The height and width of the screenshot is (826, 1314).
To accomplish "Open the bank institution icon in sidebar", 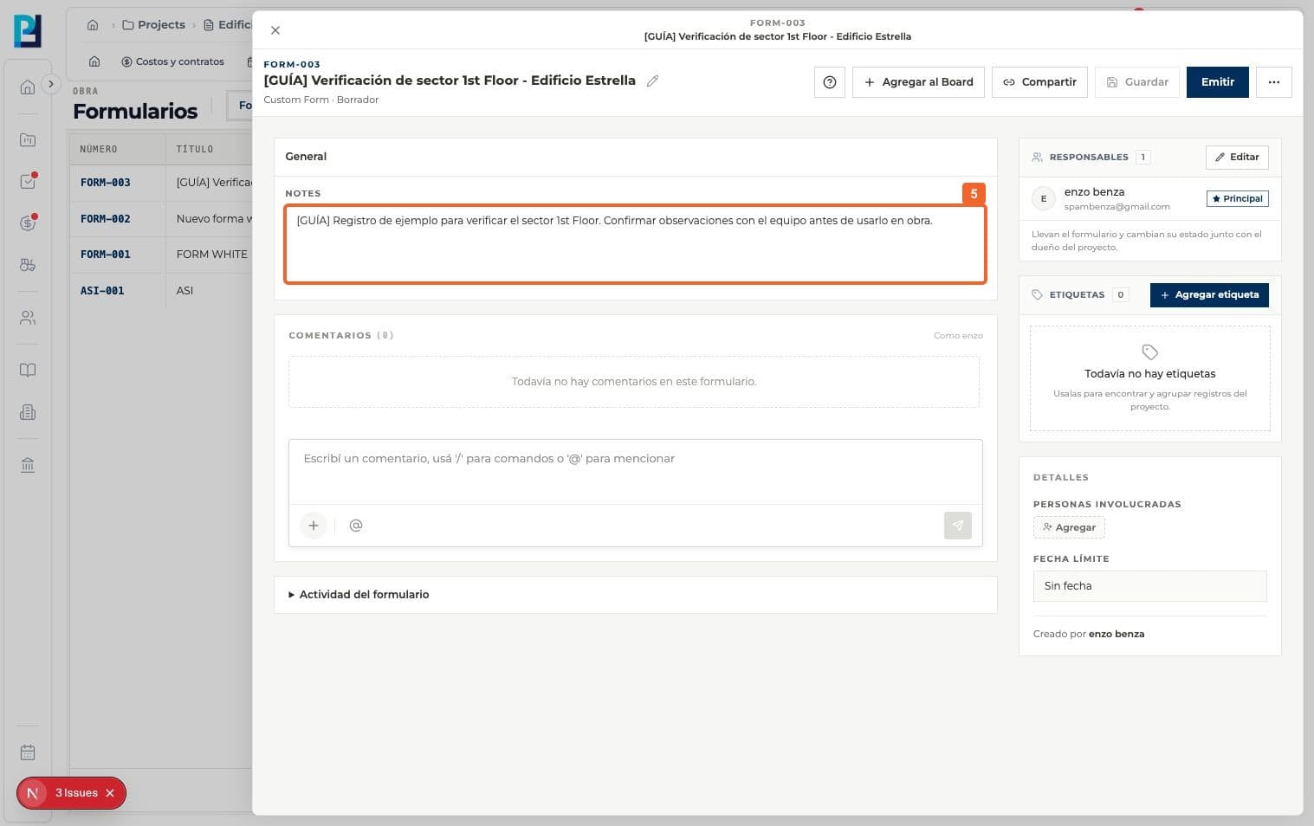I will coord(28,465).
